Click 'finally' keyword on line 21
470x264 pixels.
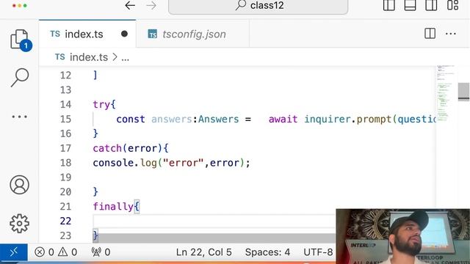(x=113, y=207)
